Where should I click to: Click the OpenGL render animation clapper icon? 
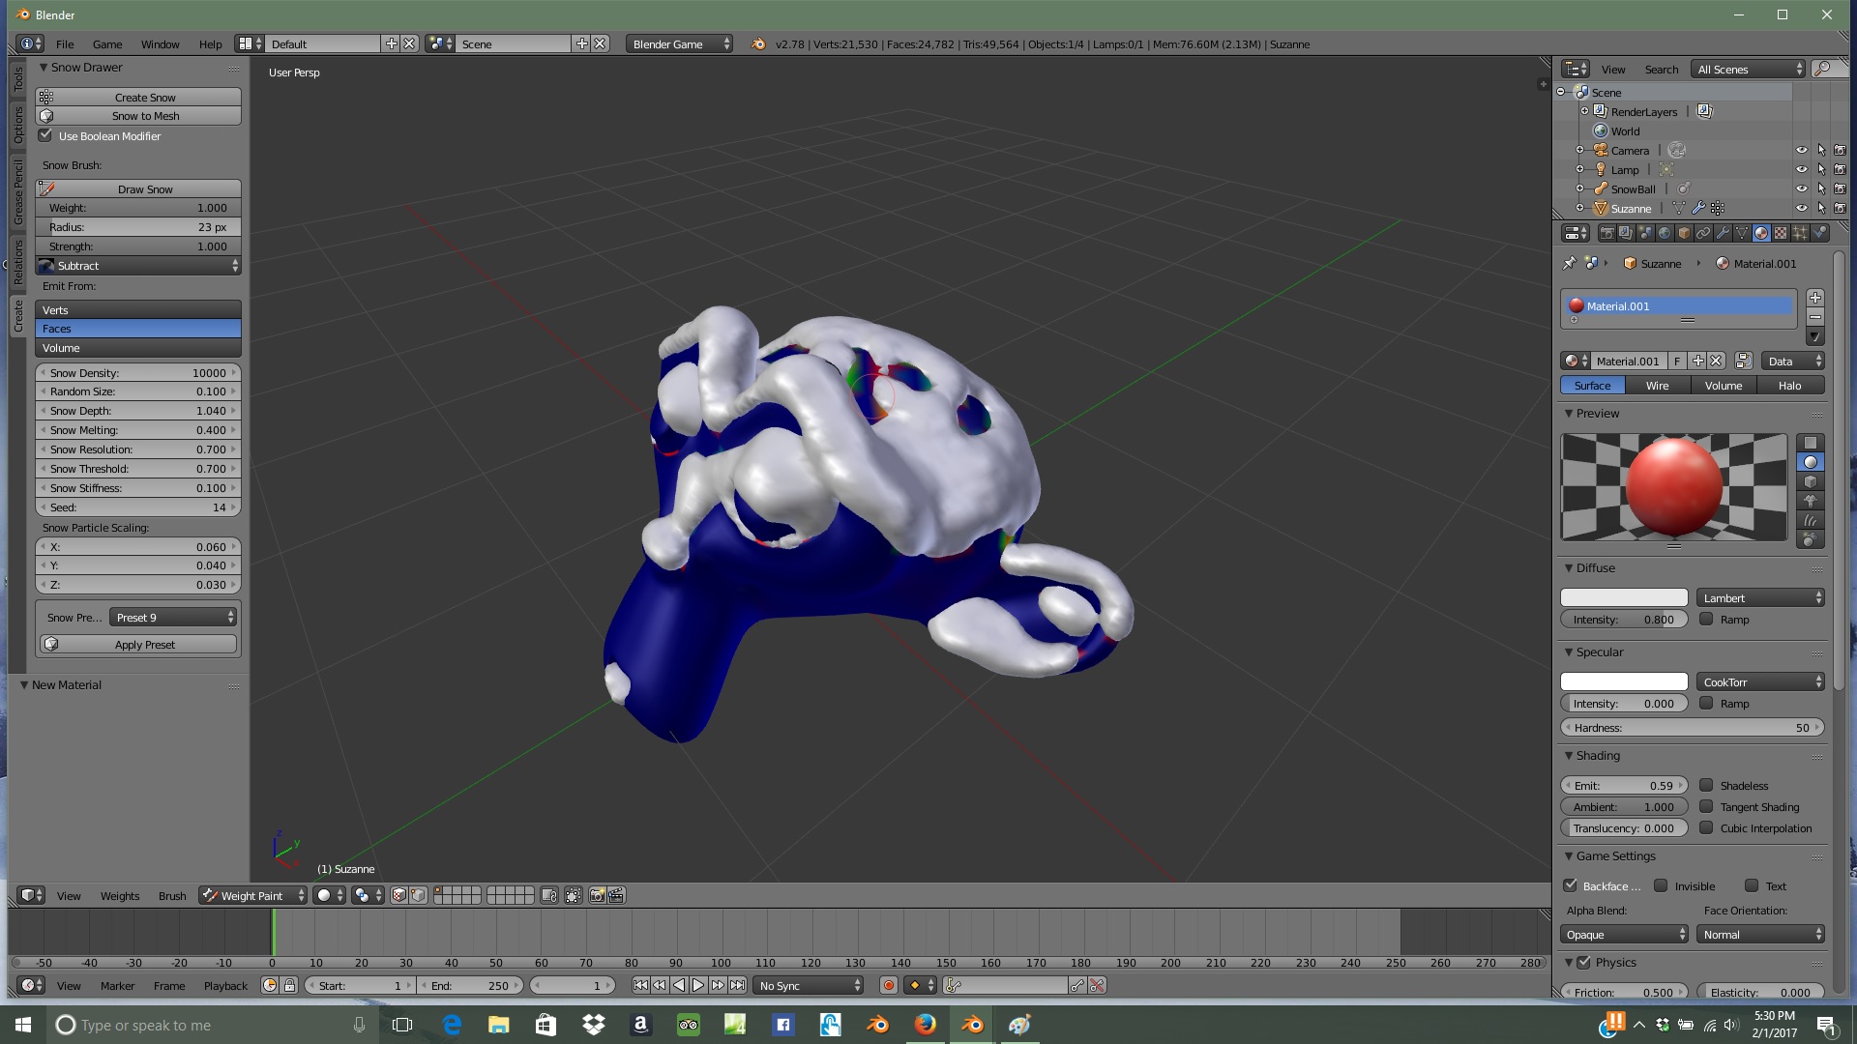(616, 895)
